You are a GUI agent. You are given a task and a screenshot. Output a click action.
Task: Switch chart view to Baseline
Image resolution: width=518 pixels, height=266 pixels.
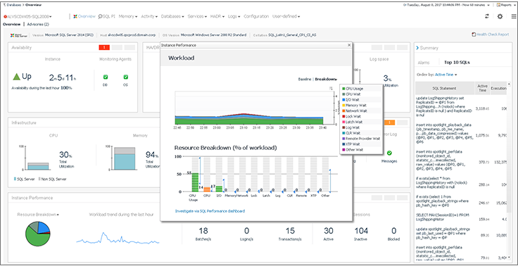305,80
